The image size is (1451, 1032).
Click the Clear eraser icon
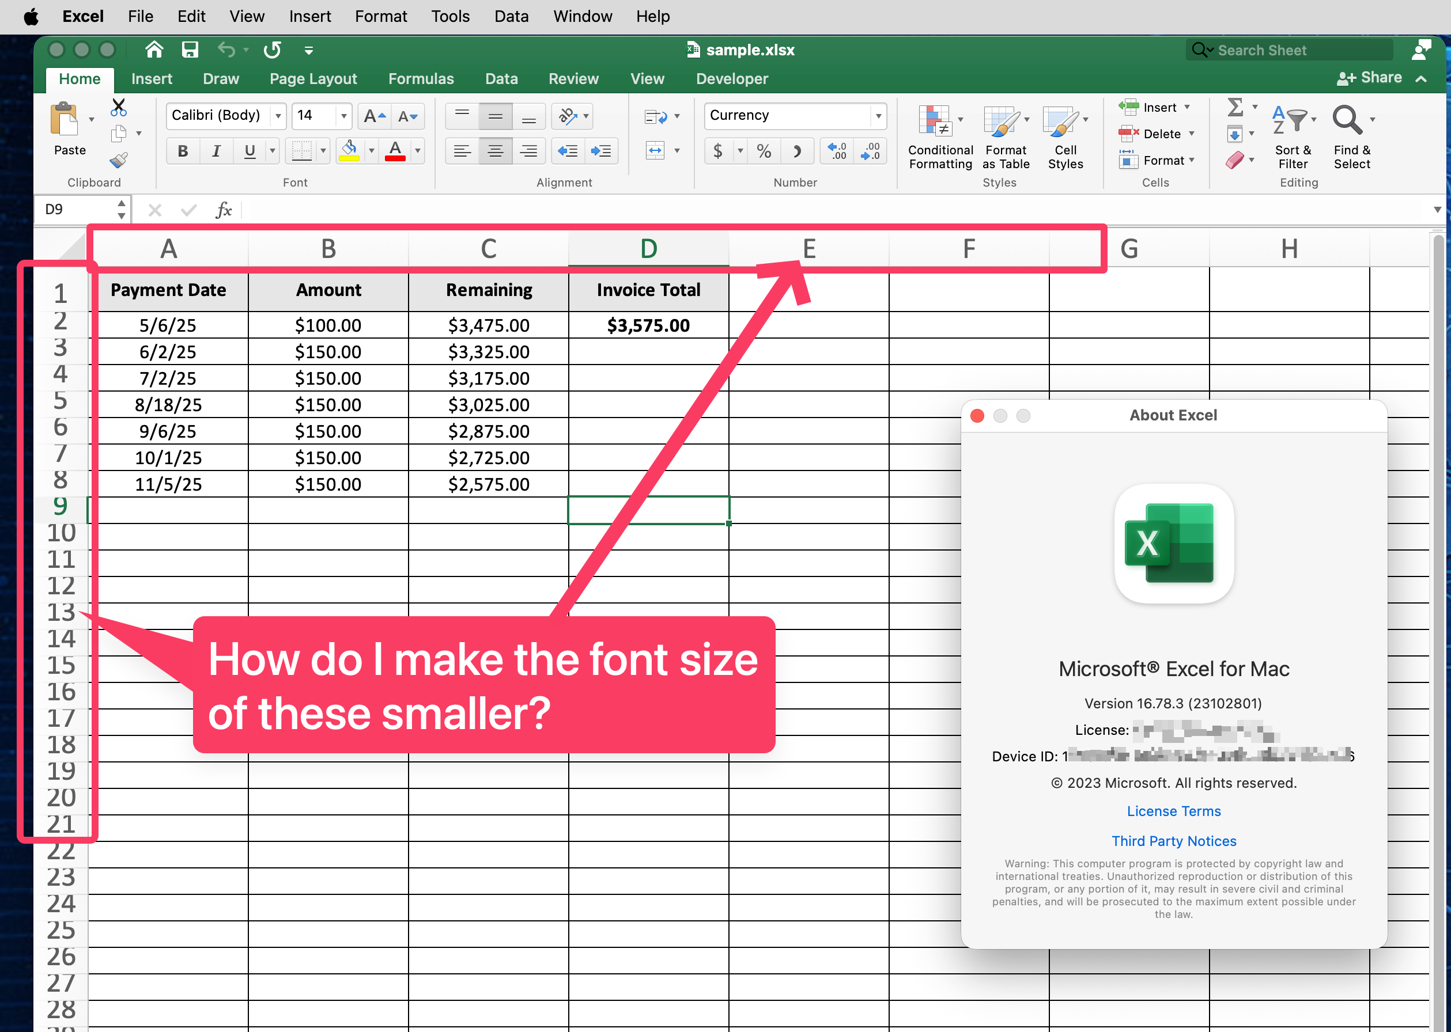tap(1234, 160)
